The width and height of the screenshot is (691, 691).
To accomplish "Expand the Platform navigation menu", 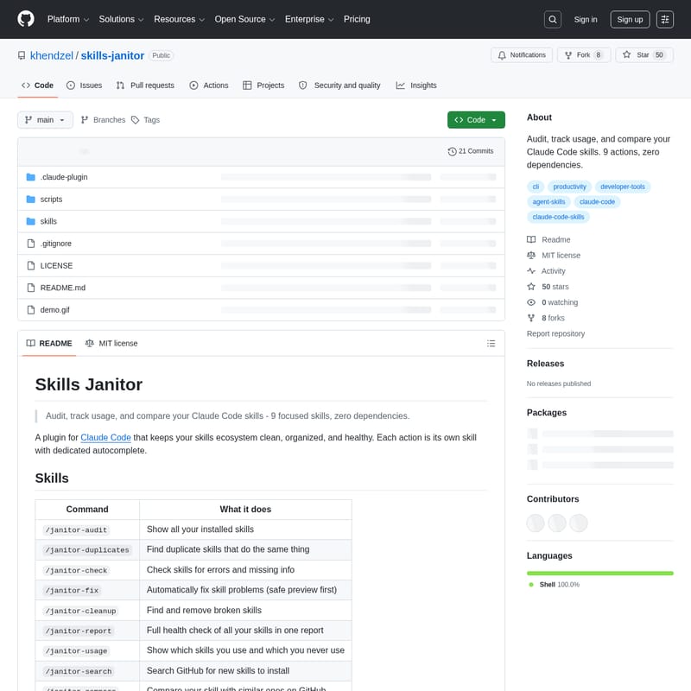I will point(67,19).
